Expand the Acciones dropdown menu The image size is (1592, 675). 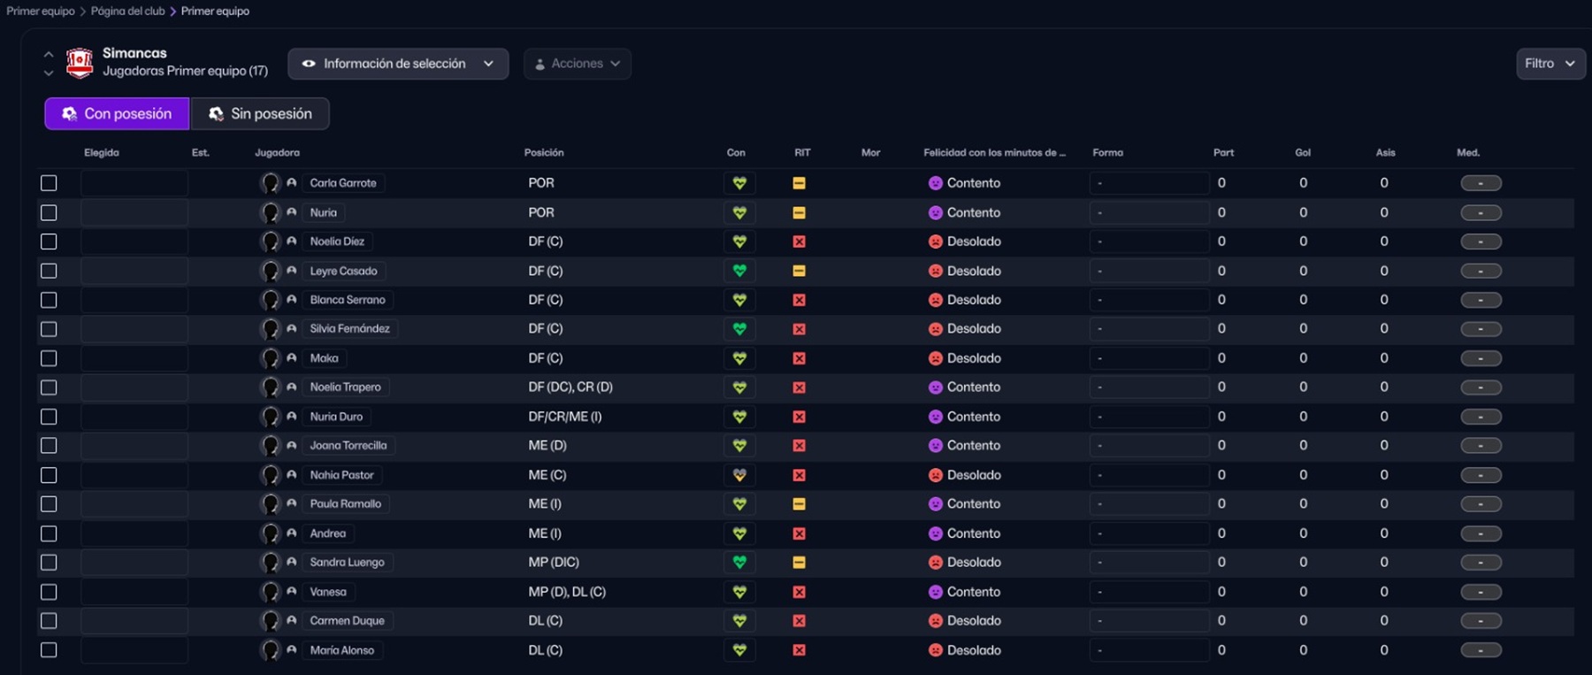pos(578,64)
